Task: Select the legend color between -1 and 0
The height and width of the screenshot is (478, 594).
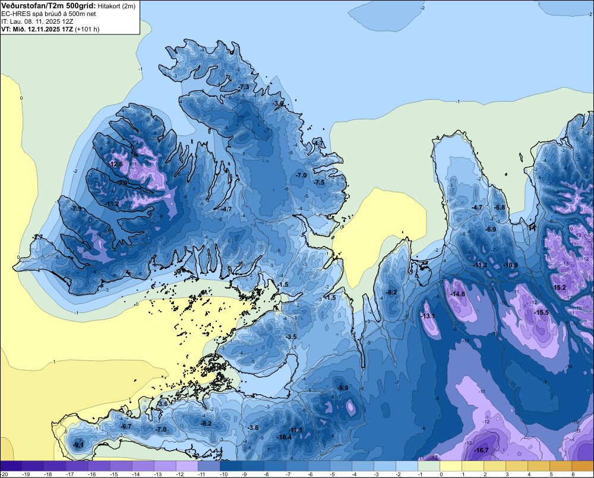Action: tap(430, 466)
